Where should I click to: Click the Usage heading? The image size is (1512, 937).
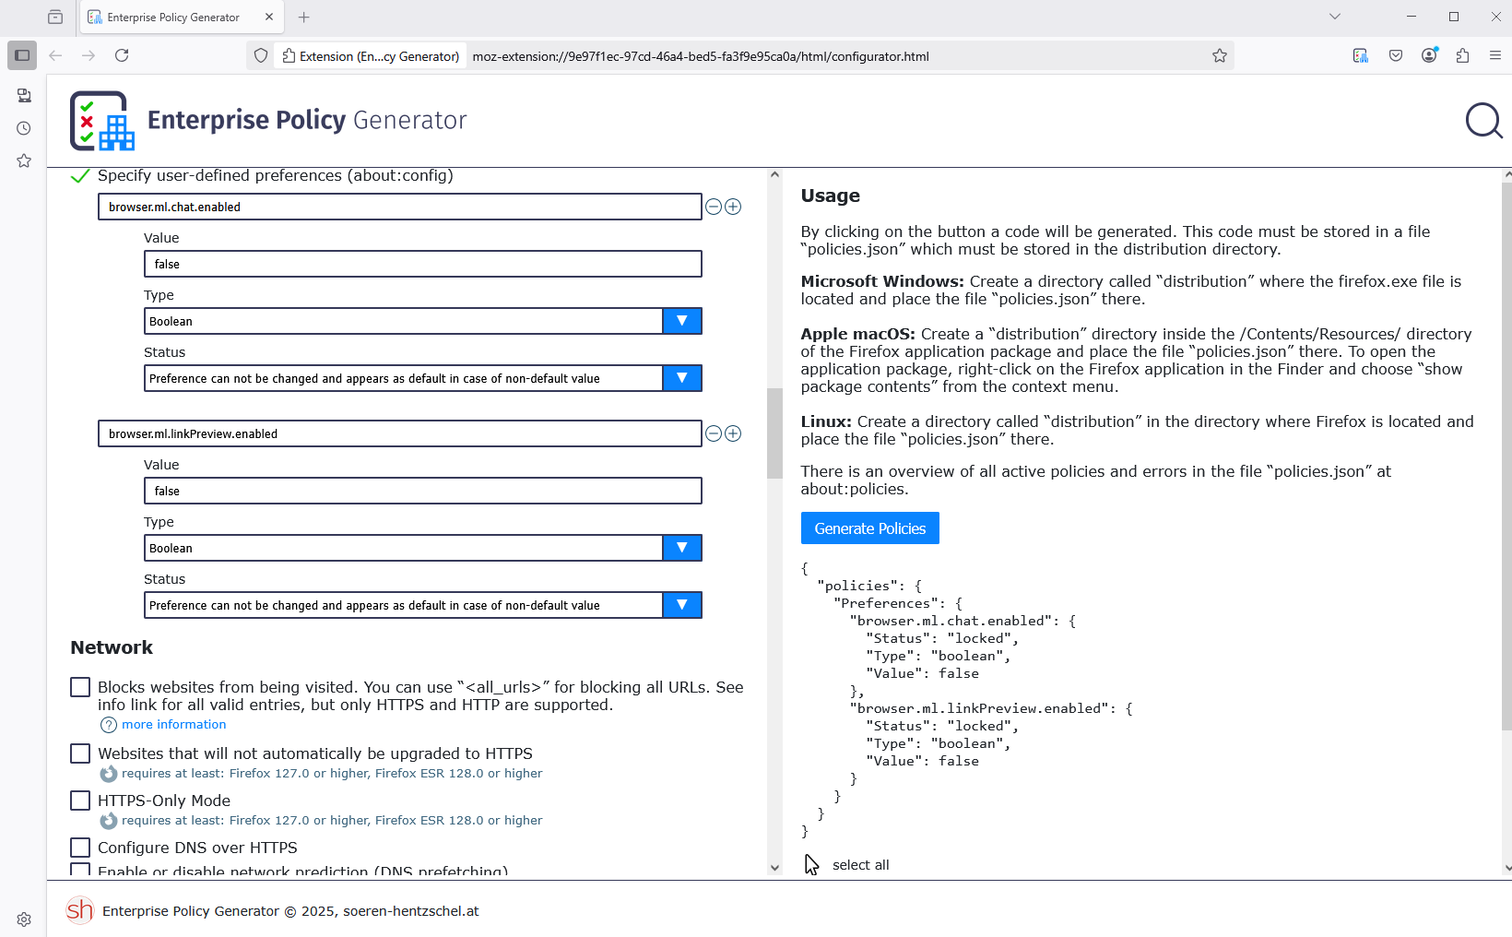tap(830, 196)
